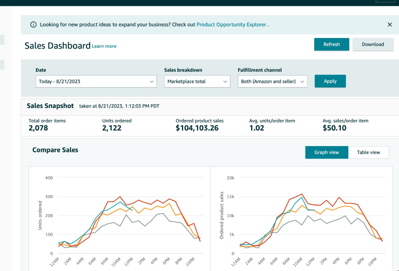
Task: Click the Avg. units/order item value 1.02
Action: click(x=256, y=128)
